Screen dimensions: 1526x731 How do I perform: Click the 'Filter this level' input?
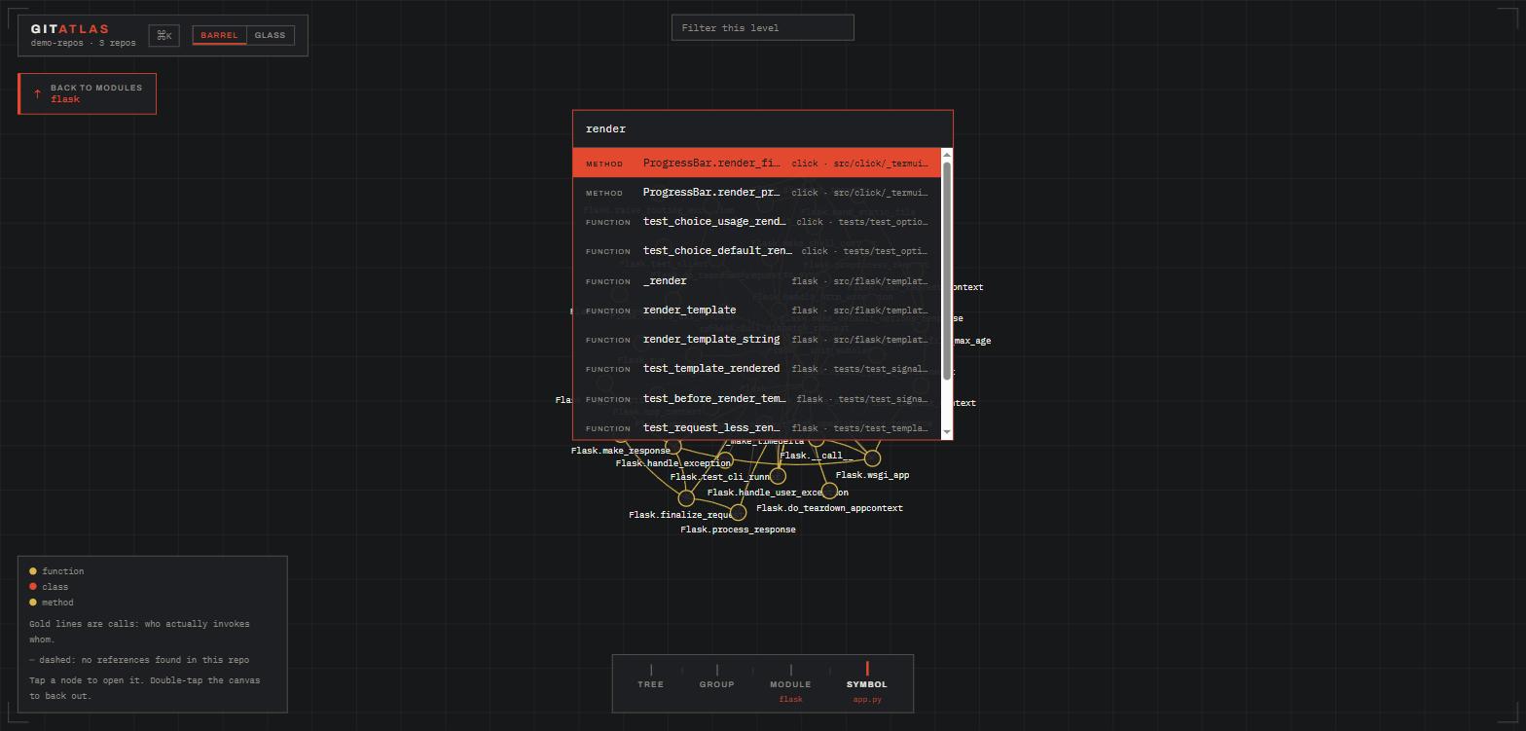(x=763, y=28)
